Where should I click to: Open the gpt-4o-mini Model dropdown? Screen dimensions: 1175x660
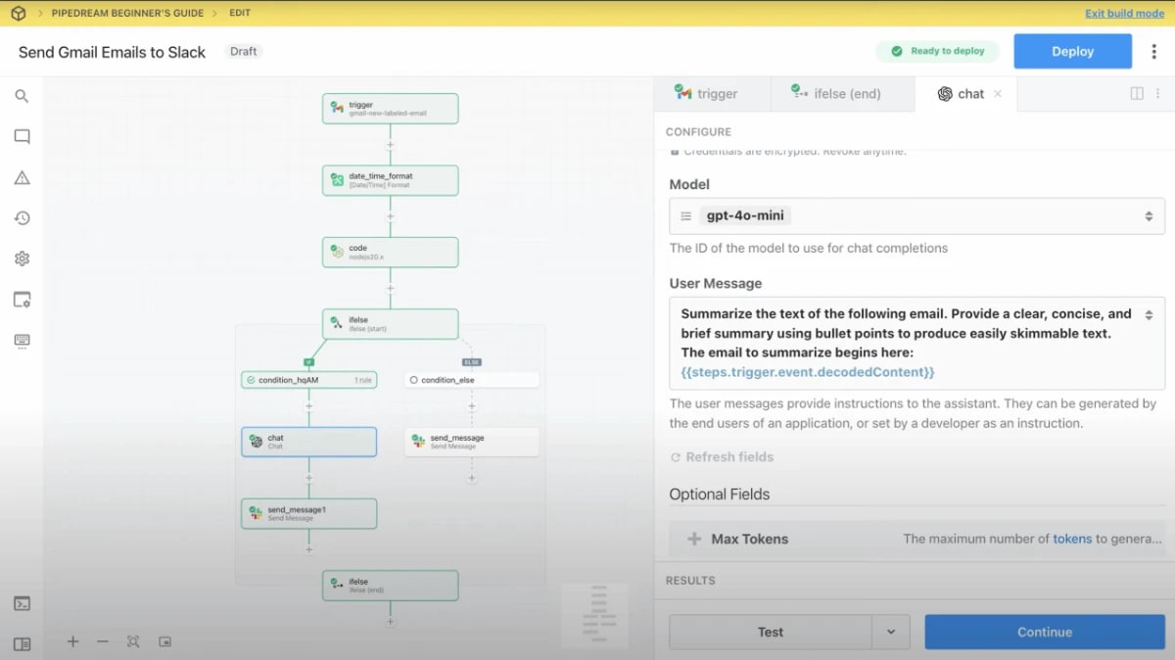coord(916,215)
